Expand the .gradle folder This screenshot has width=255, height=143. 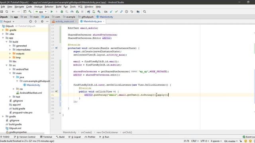(3, 30)
